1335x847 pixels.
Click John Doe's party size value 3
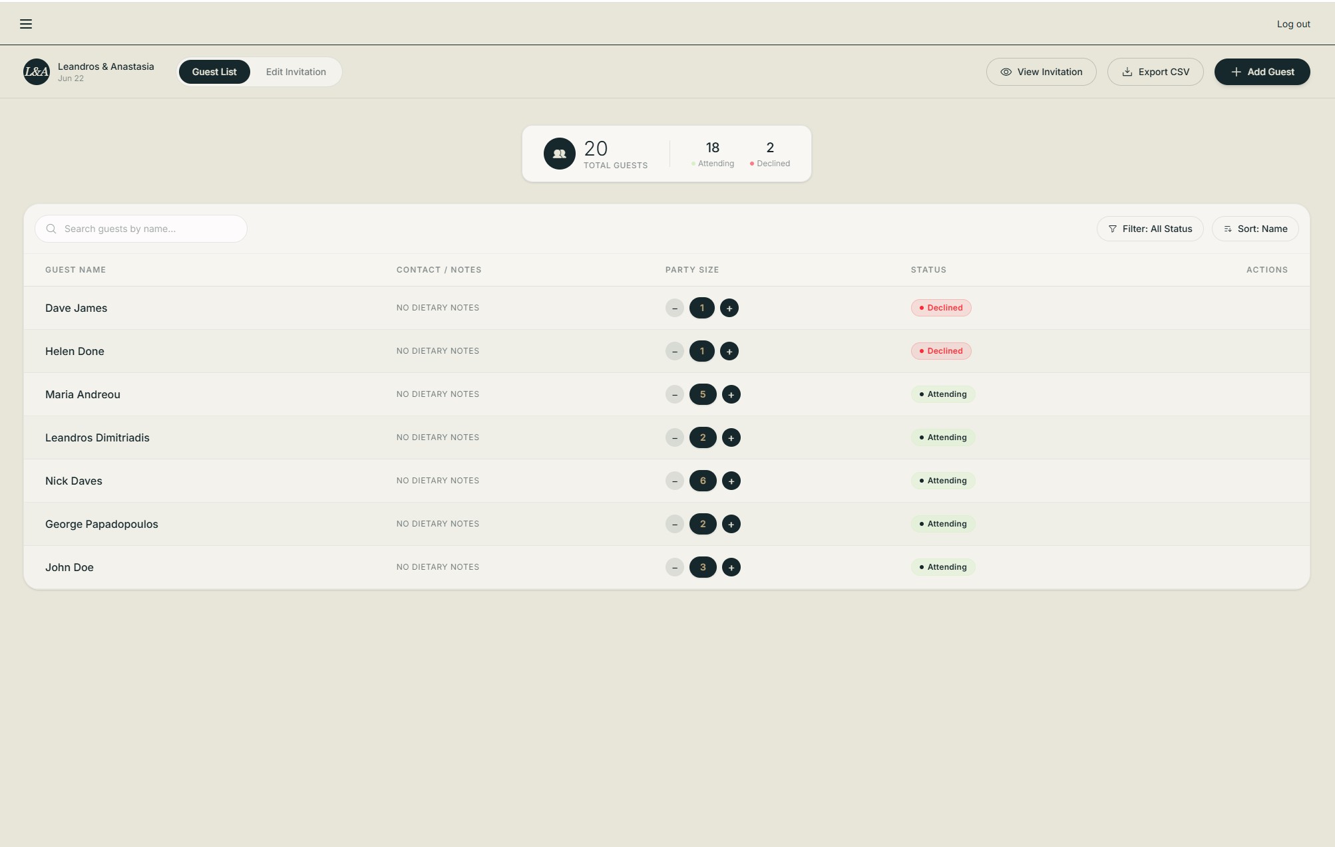click(703, 567)
